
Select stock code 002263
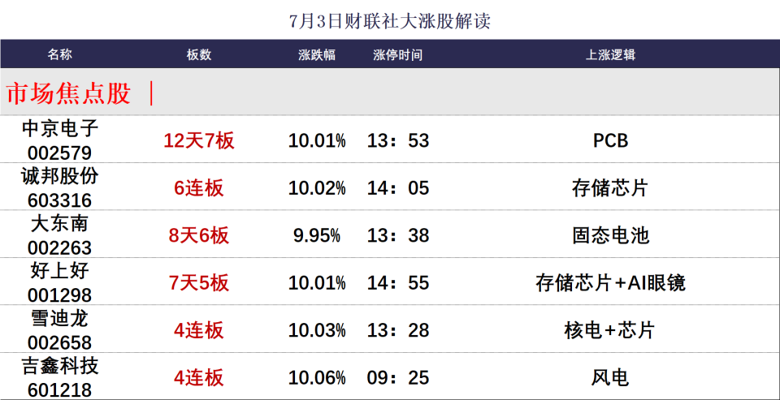click(x=59, y=248)
